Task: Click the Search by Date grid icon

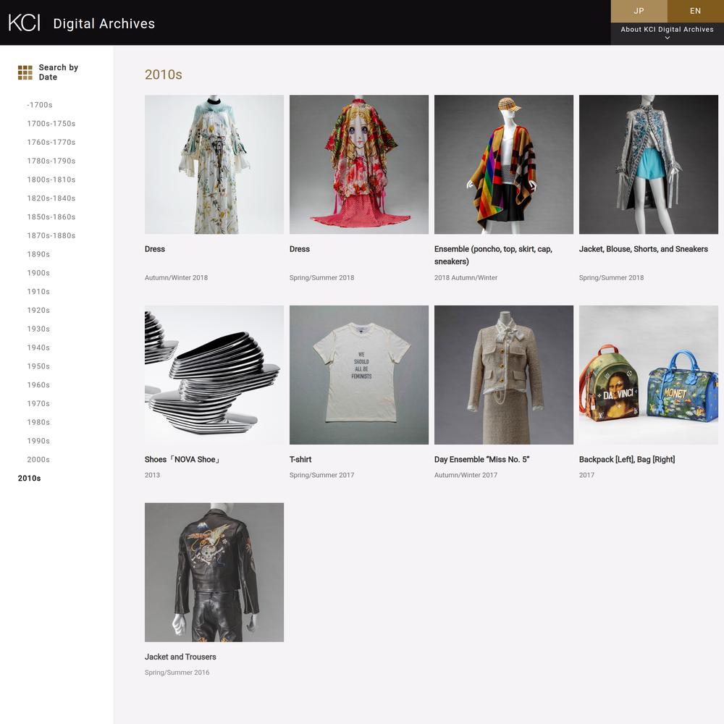Action: (25, 72)
